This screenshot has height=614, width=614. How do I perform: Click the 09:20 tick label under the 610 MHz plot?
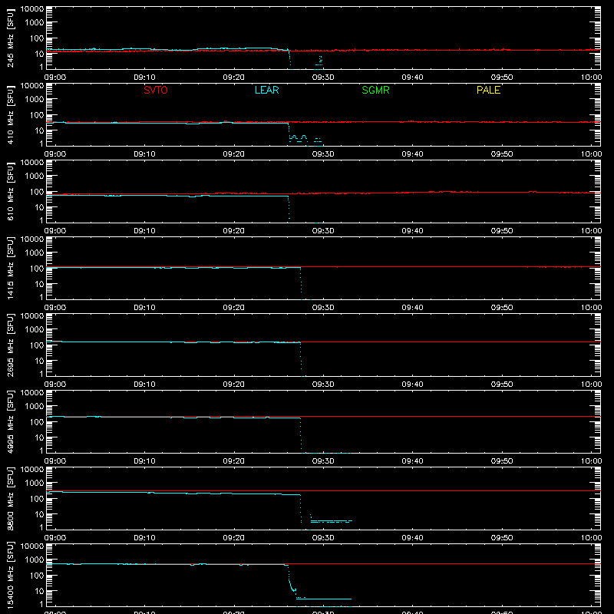[x=234, y=231]
